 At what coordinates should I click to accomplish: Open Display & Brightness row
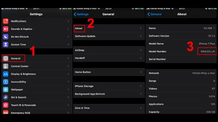37,74
